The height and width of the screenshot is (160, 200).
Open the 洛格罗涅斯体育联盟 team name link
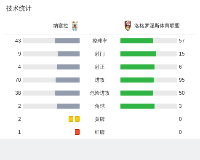pyautogui.click(x=157, y=26)
